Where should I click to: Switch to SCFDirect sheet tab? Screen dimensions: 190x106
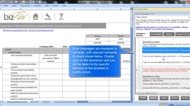tap(46, 102)
